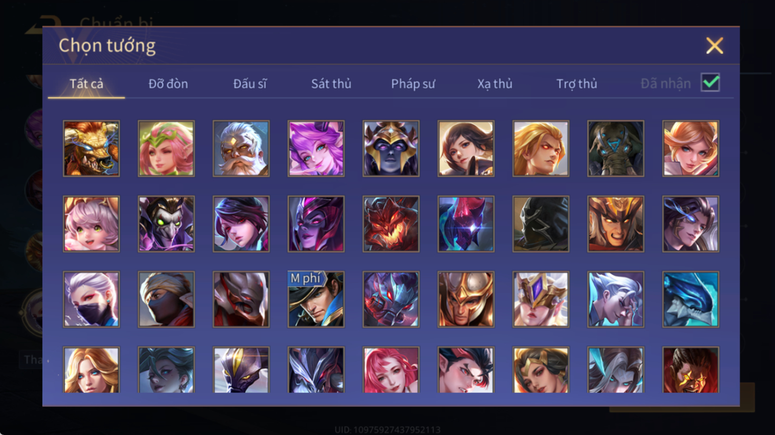Choose the green-eyed plague mask hero

(166, 224)
